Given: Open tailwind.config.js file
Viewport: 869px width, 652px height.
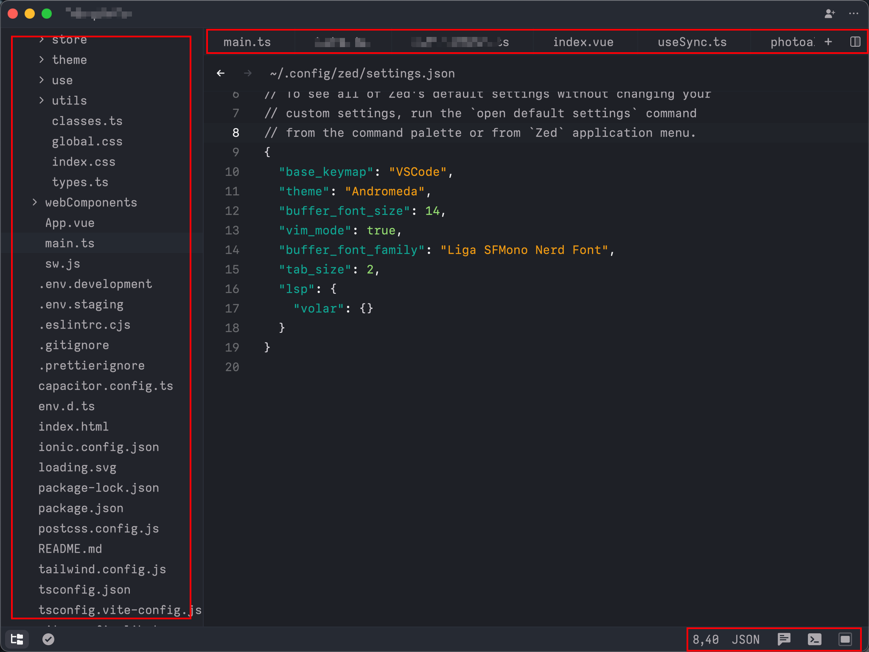Looking at the screenshot, I should pyautogui.click(x=102, y=569).
